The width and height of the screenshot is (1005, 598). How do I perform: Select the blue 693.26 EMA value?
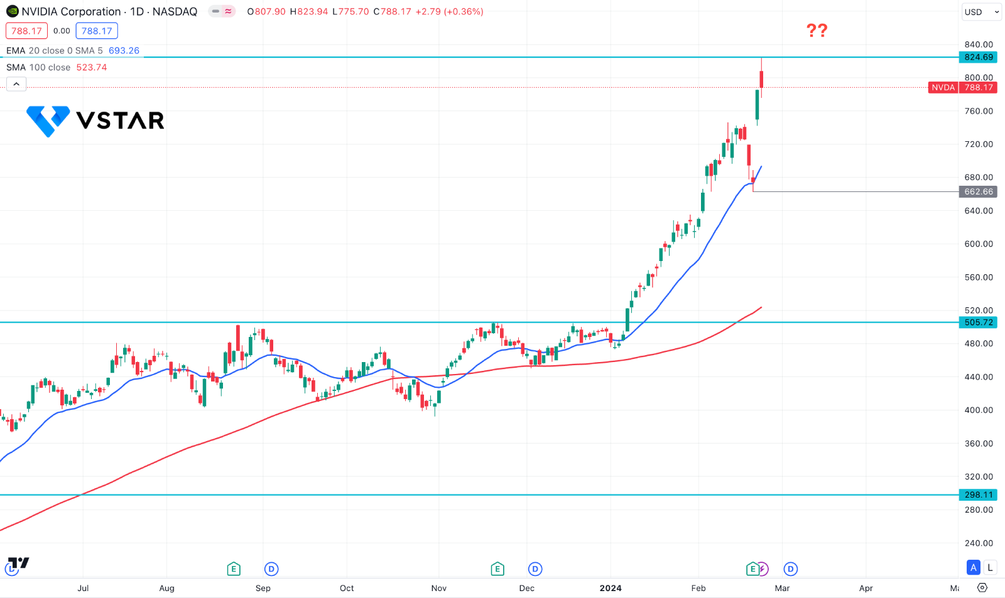tap(124, 50)
